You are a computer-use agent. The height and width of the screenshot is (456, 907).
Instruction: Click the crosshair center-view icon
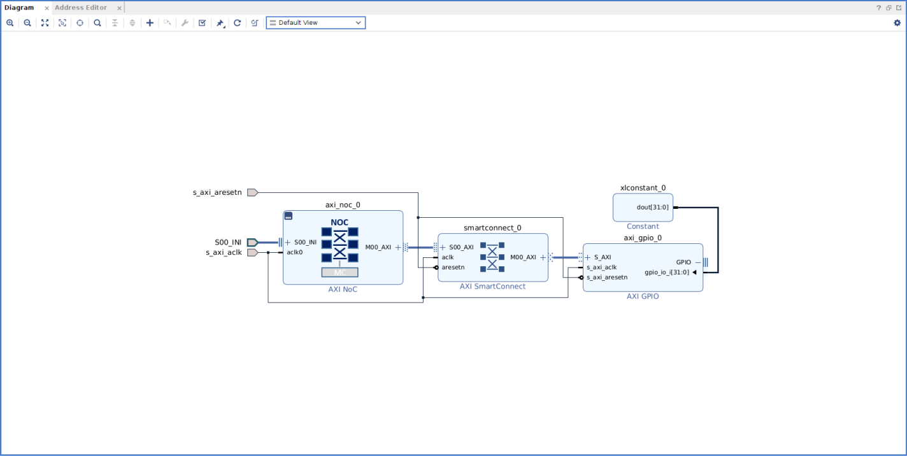80,23
